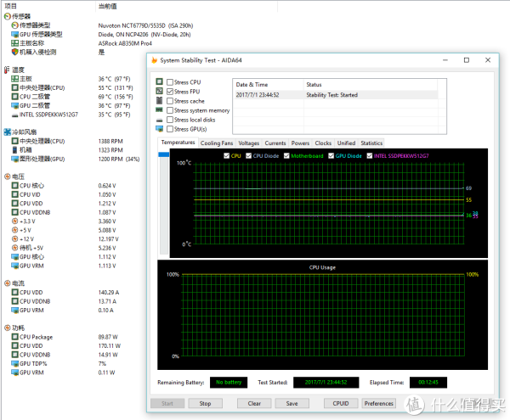Select the CPU VDD 140.29 A row
Image resolution: width=510 pixels, height=420 pixels.
pos(65,292)
